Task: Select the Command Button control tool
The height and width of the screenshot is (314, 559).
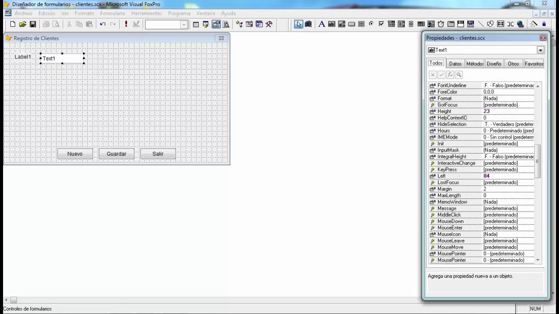Action: [352, 24]
